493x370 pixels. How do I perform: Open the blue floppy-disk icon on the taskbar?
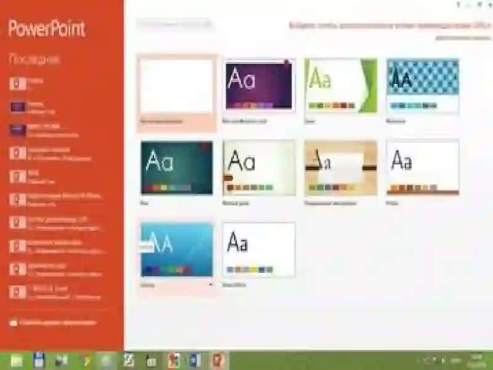(39, 361)
